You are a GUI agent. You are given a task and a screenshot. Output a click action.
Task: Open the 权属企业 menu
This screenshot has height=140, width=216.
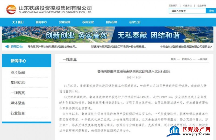(x=88, y=22)
